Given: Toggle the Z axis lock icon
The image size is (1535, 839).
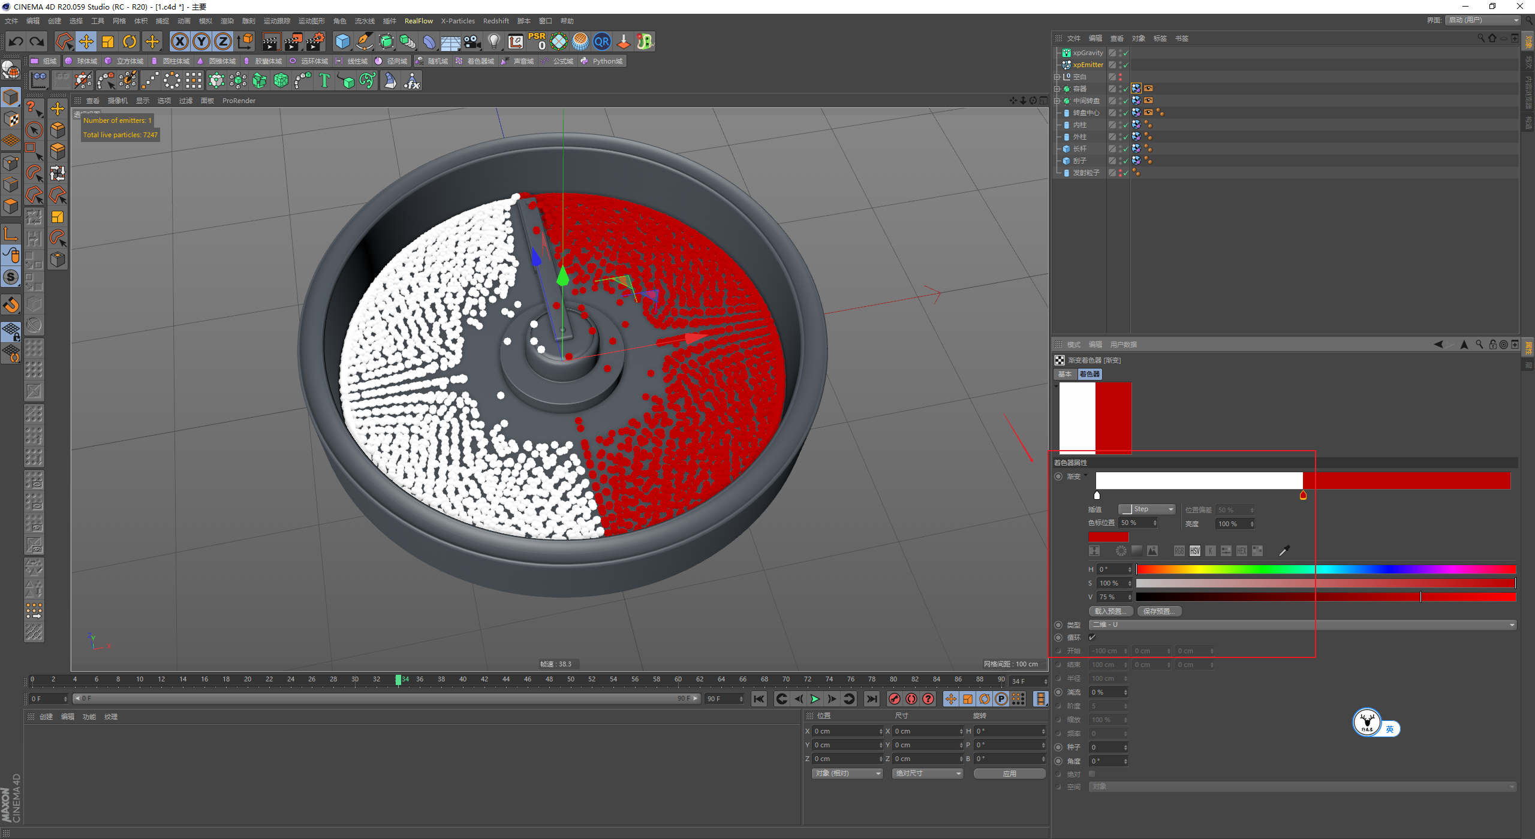Looking at the screenshot, I should click(x=223, y=41).
